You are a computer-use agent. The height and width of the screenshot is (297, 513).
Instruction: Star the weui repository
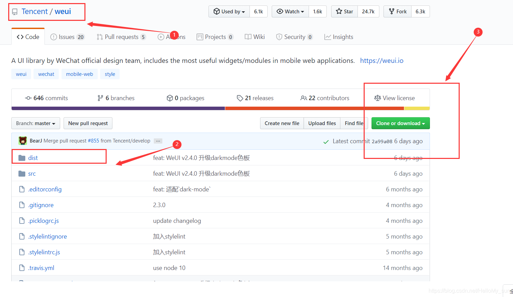click(345, 11)
